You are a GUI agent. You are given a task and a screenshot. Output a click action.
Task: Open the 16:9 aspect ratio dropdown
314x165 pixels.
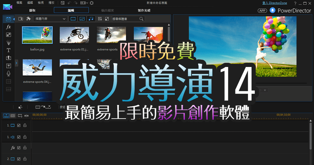point(84,3)
